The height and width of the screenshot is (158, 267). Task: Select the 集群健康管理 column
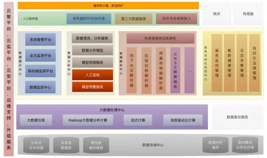tap(229, 63)
